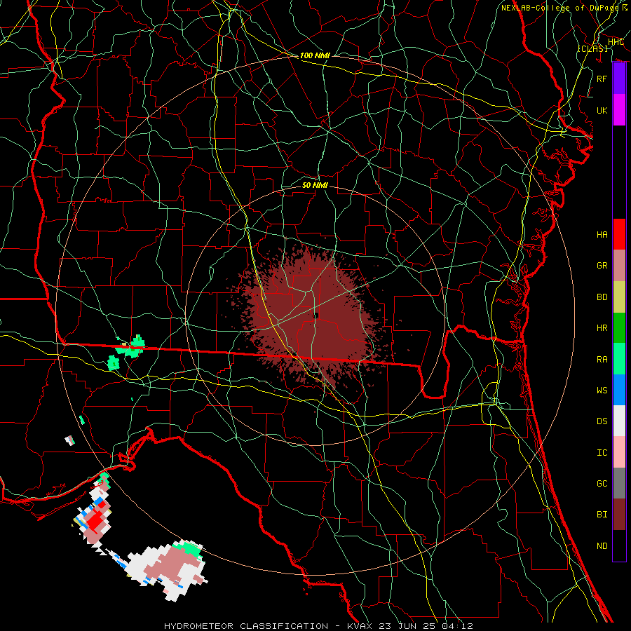The image size is (631, 631).
Task: Click the 'HYDROMETEOR CLASSIFICATION' title text
Action: (x=246, y=626)
